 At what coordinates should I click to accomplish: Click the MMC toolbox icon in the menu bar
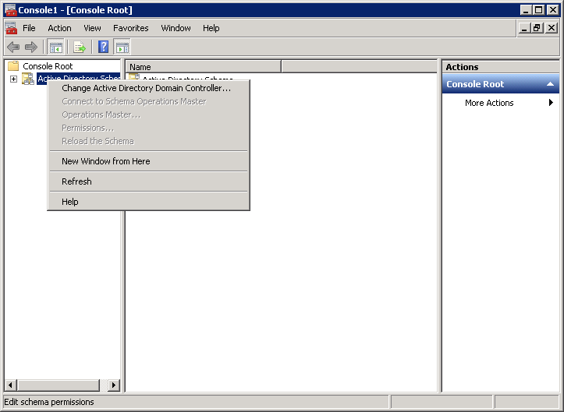tap(12, 28)
